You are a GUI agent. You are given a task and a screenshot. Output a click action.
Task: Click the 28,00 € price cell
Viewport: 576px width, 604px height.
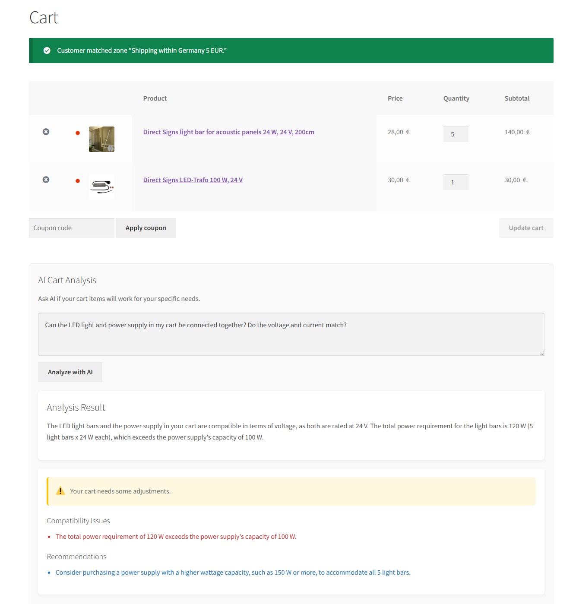click(x=399, y=132)
